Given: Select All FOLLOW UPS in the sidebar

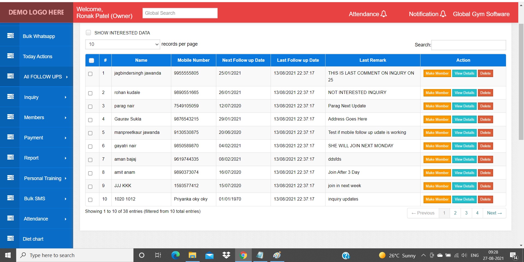Looking at the screenshot, I should pyautogui.click(x=42, y=76).
